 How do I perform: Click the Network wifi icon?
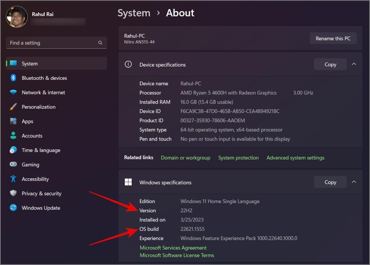click(x=13, y=92)
